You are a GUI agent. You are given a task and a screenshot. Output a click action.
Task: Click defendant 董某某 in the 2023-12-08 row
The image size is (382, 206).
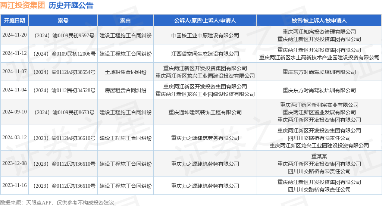coord(319,156)
